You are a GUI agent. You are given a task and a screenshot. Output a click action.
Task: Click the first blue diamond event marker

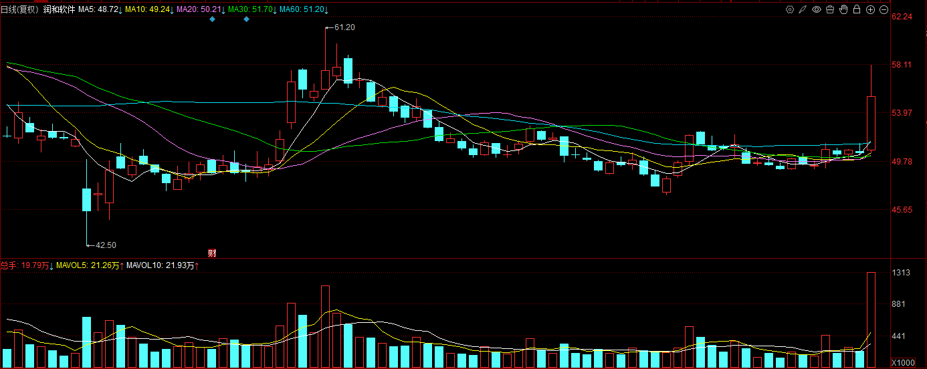click(212, 19)
